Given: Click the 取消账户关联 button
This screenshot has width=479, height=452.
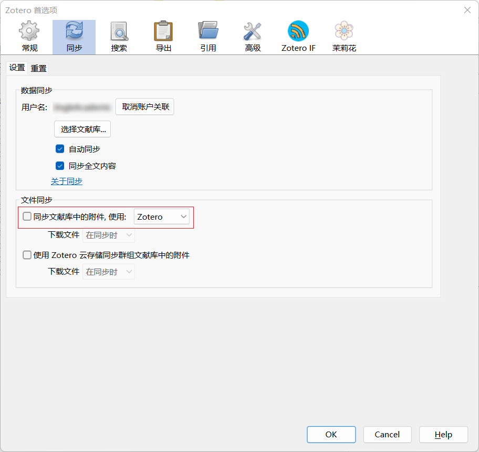Looking at the screenshot, I should click(145, 107).
